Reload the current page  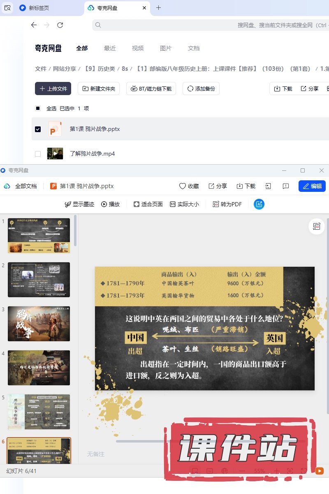click(60, 25)
